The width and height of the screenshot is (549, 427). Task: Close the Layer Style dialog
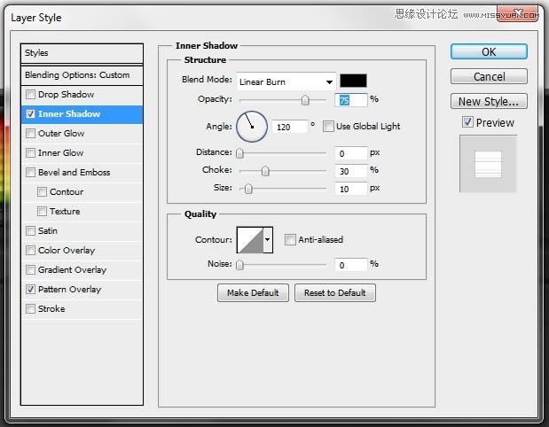click(517, 14)
